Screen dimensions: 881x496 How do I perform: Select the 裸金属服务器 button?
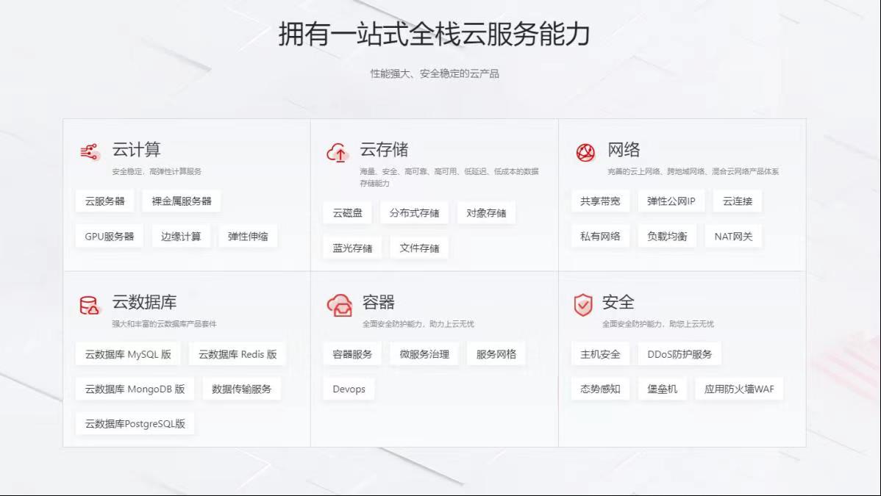point(181,201)
